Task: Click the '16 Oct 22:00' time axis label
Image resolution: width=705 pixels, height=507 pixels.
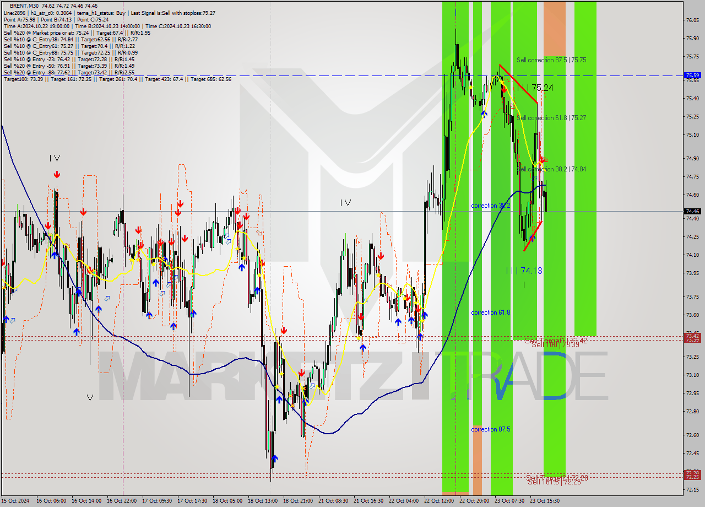Action: [122, 501]
